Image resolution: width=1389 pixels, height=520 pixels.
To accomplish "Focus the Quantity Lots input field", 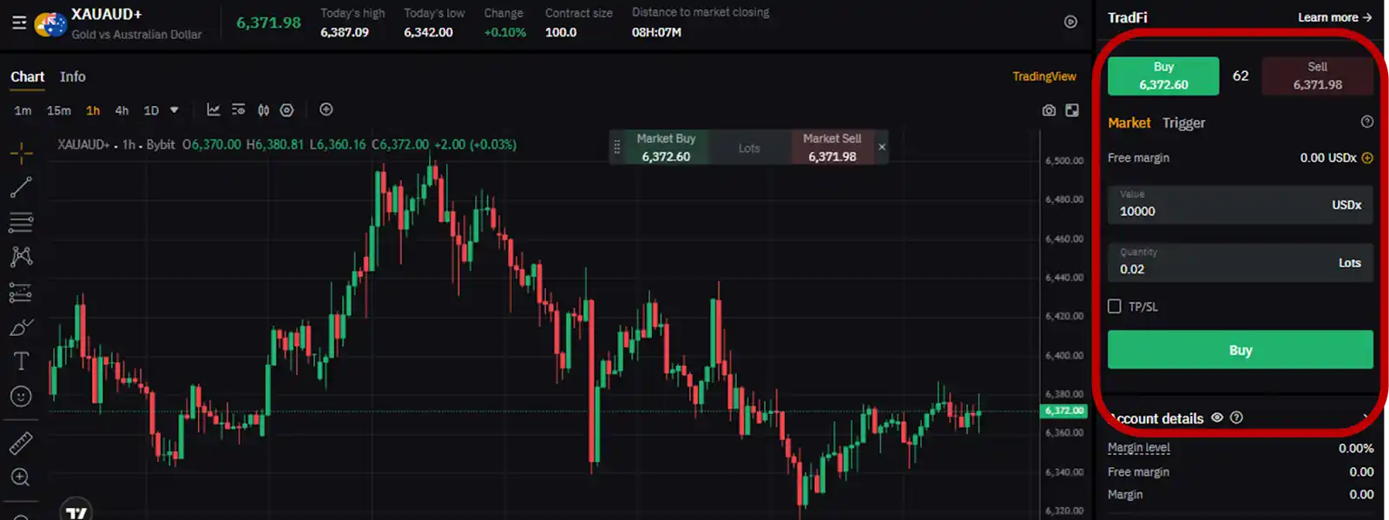I will point(1241,262).
